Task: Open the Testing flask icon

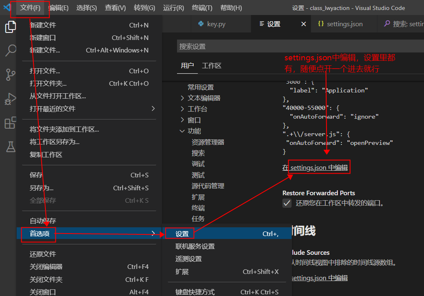Action: pos(10,147)
